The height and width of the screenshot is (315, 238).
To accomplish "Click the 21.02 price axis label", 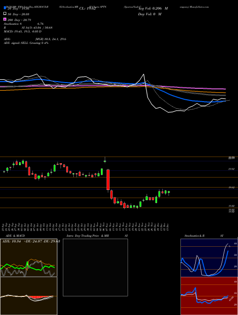I will click(x=231, y=169).
